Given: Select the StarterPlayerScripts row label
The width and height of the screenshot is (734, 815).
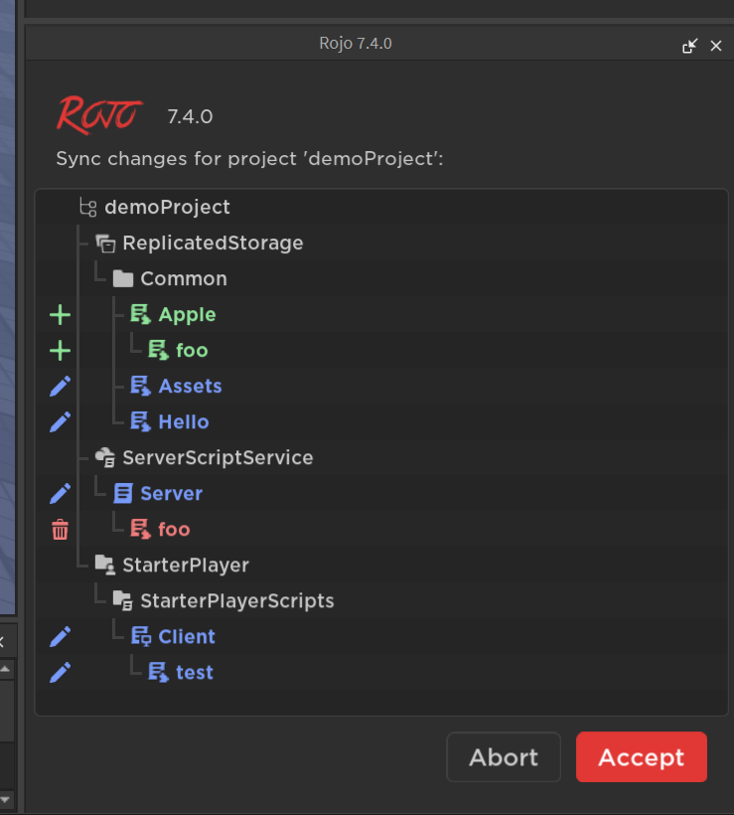Looking at the screenshot, I should (x=237, y=601).
